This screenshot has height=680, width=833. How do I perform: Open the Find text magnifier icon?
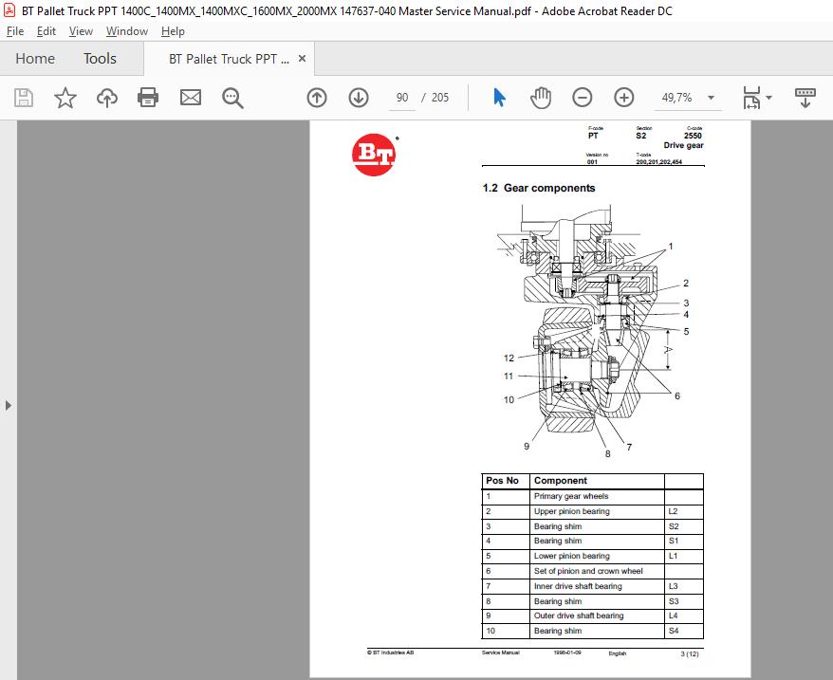click(x=232, y=98)
